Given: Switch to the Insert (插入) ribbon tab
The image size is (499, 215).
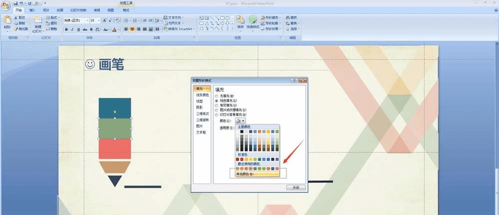Looking at the screenshot, I should 32,10.
